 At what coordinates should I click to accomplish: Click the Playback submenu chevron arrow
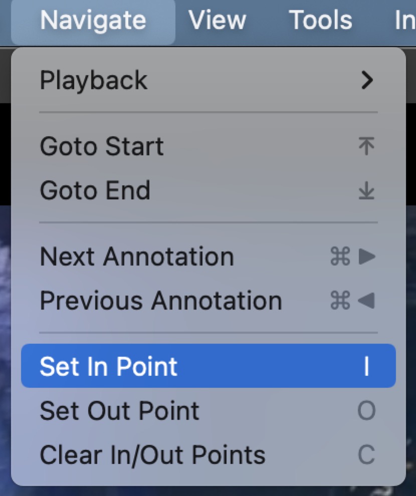pos(367,80)
